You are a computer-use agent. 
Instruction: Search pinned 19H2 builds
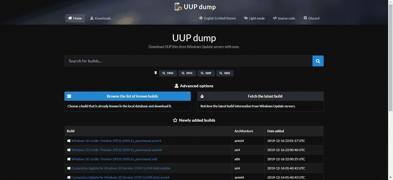[168, 73]
